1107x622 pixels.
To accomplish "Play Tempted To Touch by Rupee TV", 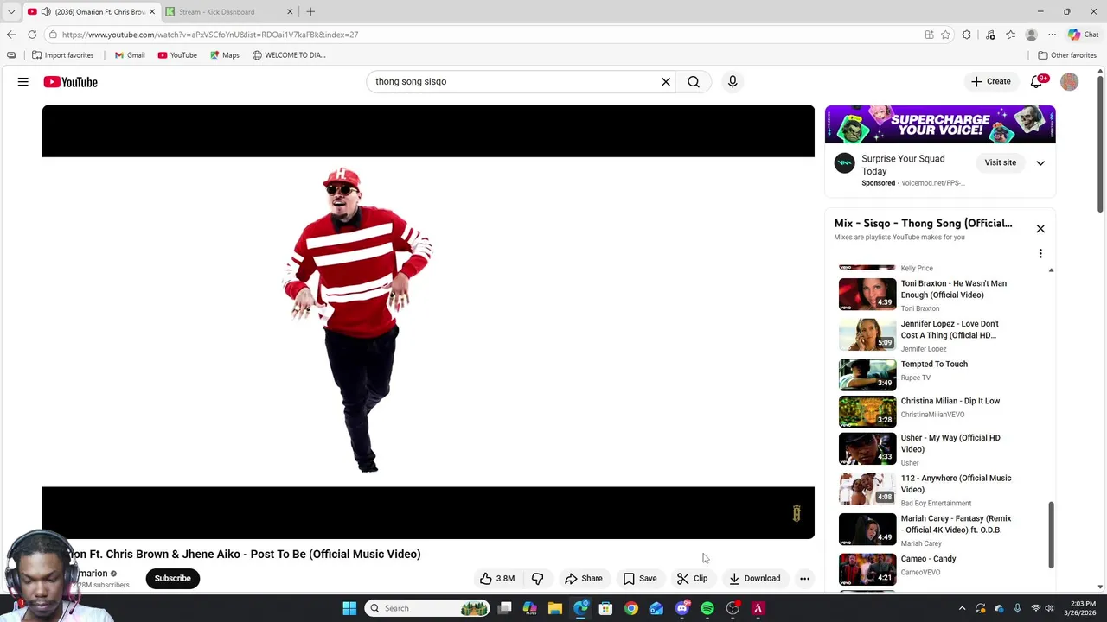I will click(x=940, y=374).
